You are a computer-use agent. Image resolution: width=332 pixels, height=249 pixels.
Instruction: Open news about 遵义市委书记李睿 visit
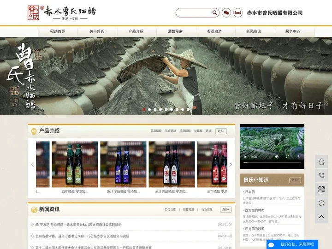(82, 236)
